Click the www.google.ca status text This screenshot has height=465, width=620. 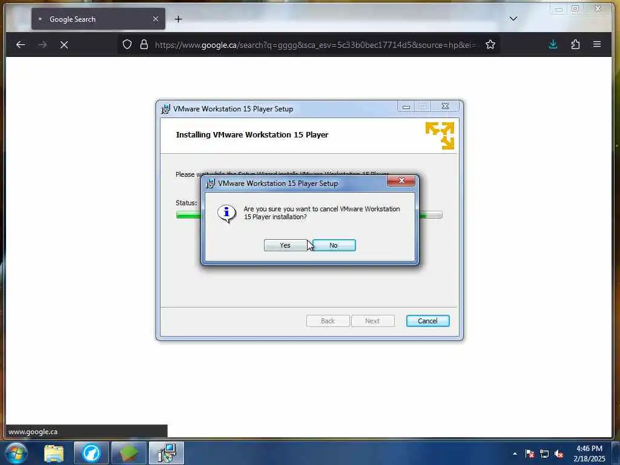(33, 432)
